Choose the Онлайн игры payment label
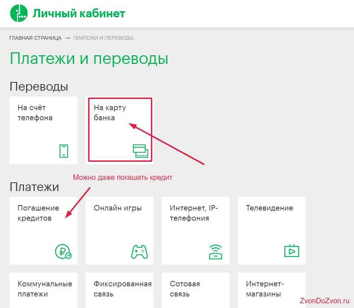This screenshot has width=354, height=308. tap(118, 208)
